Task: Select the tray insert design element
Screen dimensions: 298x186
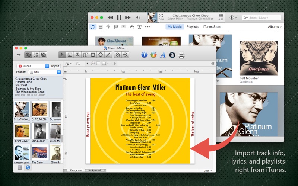Action: coord(104,64)
